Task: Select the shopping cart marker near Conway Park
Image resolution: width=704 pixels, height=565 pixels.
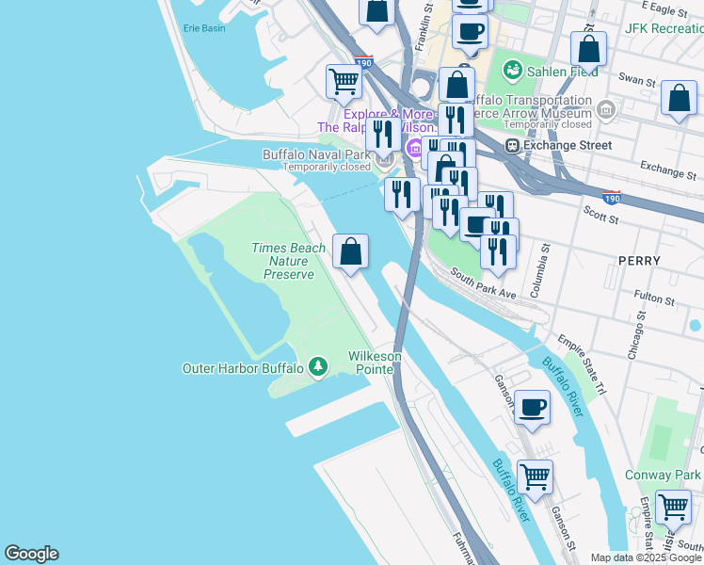Action: pyautogui.click(x=673, y=507)
